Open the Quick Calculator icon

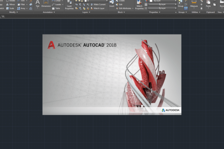[x=201, y=8]
